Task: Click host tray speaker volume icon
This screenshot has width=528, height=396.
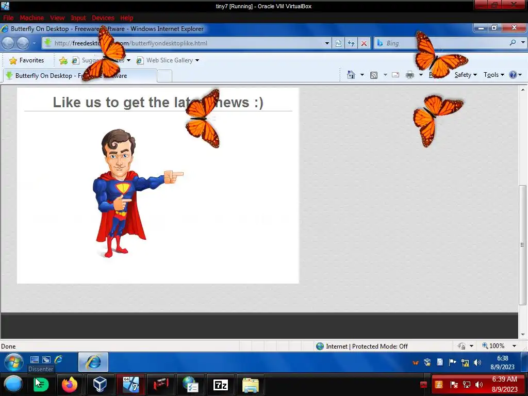Action: tap(478, 385)
